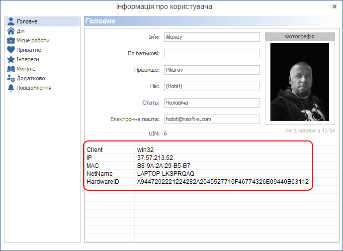Select the UIN value 6
This screenshot has height=251, width=343.
(x=166, y=133)
